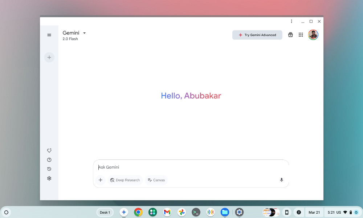Open the Google account profile avatar
The height and width of the screenshot is (218, 363).
313,35
